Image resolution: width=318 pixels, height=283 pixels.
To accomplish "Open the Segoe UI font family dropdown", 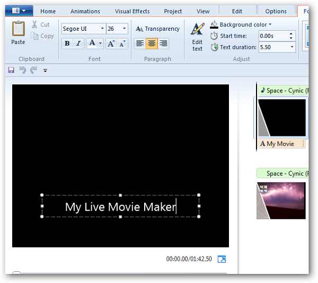I will tap(102, 29).
